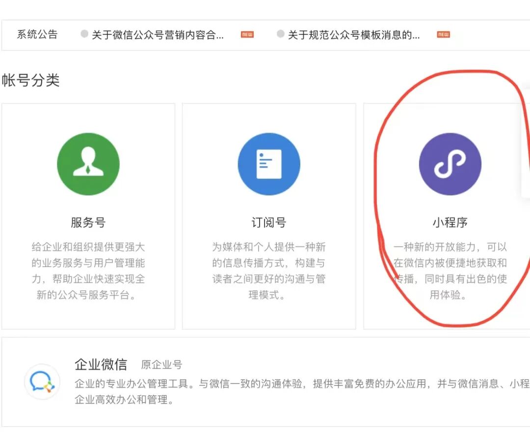
Task: Click the grey bullet before 关于微信公众号 notice
Action: 84,34
